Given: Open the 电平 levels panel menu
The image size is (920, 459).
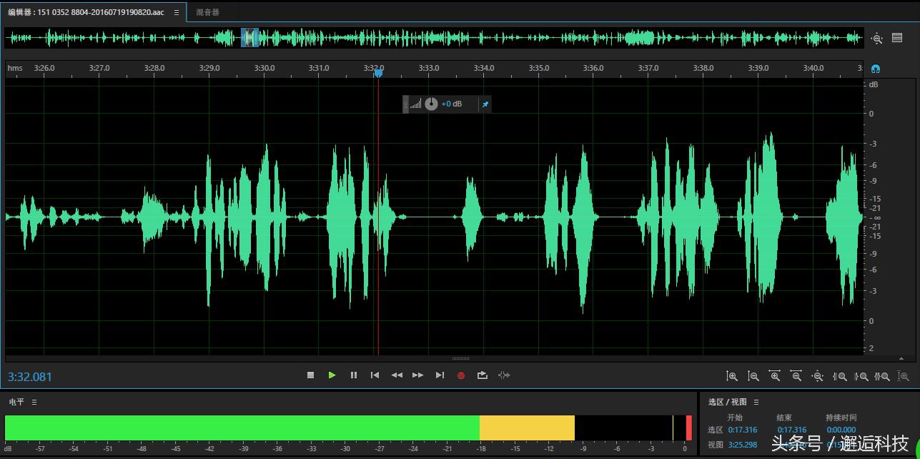Looking at the screenshot, I should pos(34,402).
